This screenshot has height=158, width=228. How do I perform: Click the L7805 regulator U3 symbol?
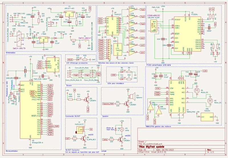point(44,37)
